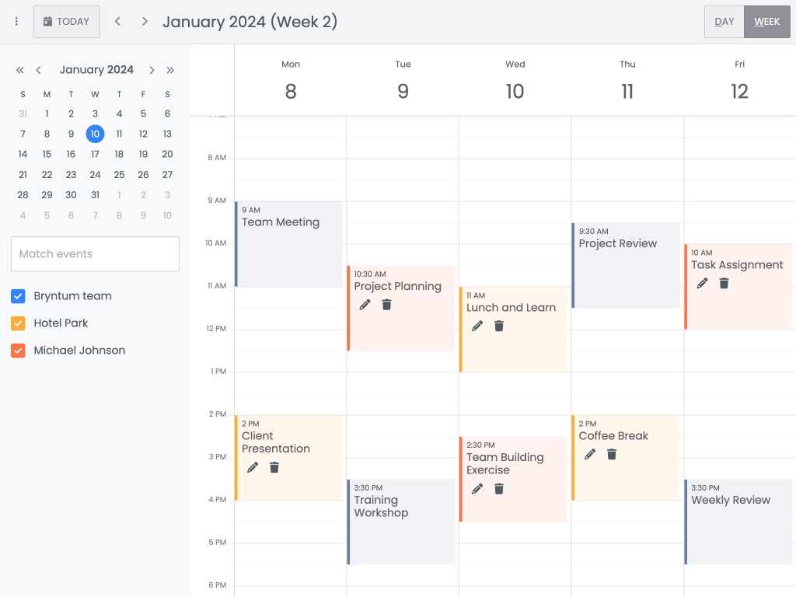Select January 6 in mini calendar
This screenshot has width=796, height=597.
[168, 113]
